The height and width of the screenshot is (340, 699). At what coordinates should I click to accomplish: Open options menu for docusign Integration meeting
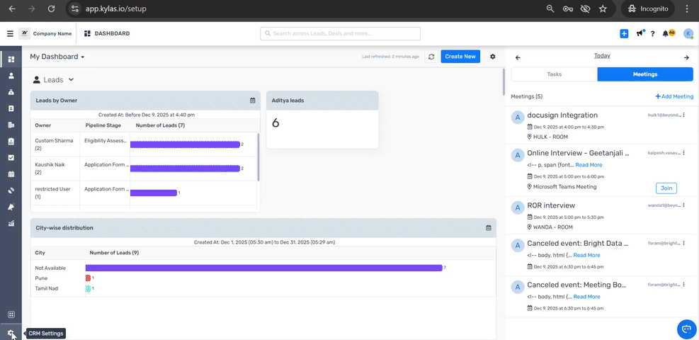(683, 115)
